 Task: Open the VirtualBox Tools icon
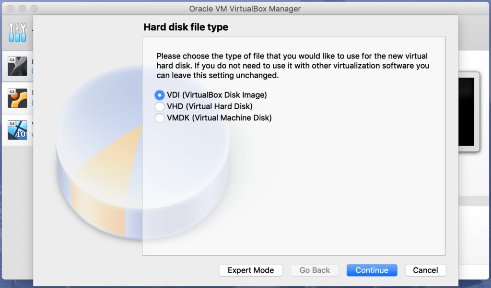18,32
